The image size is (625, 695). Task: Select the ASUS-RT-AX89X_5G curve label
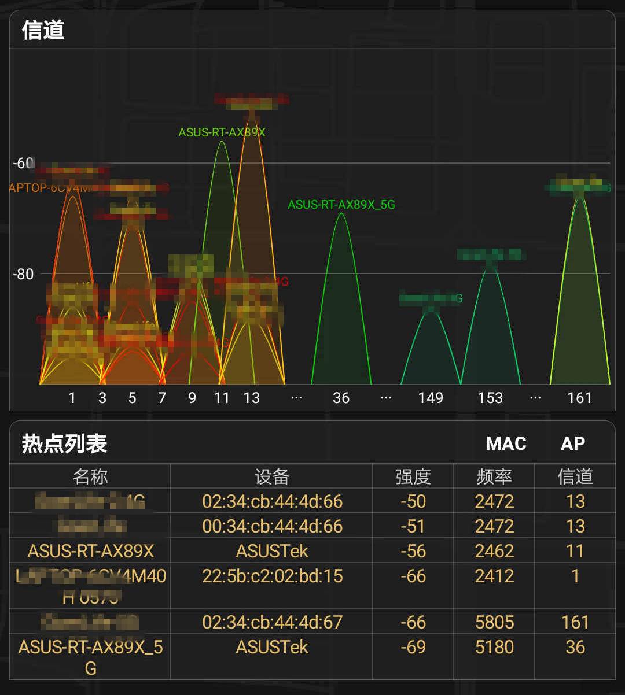(x=341, y=205)
